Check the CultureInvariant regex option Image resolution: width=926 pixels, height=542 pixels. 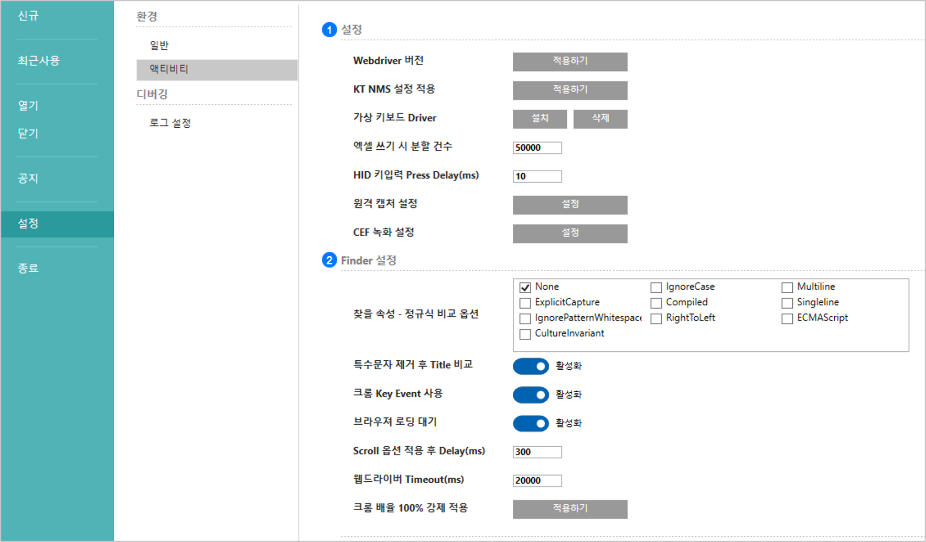point(525,334)
